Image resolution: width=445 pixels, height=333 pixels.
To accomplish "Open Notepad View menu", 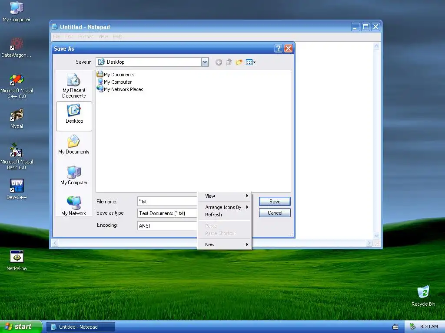I will click(x=103, y=36).
